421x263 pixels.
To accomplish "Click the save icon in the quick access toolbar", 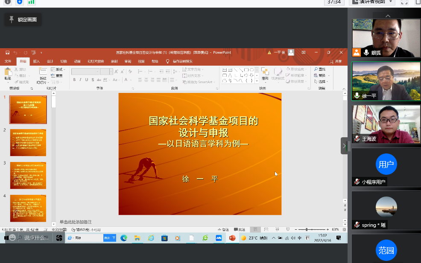I will click(x=7, y=53).
